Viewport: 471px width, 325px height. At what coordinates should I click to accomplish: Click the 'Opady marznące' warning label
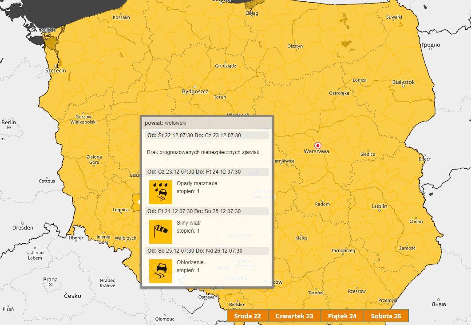pos(197,183)
